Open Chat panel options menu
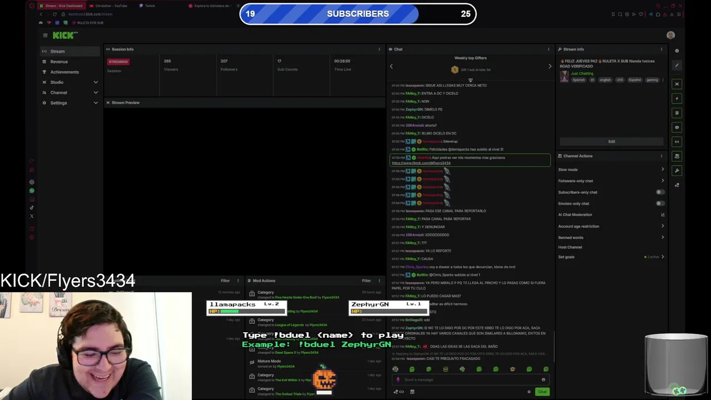 pyautogui.click(x=548, y=49)
